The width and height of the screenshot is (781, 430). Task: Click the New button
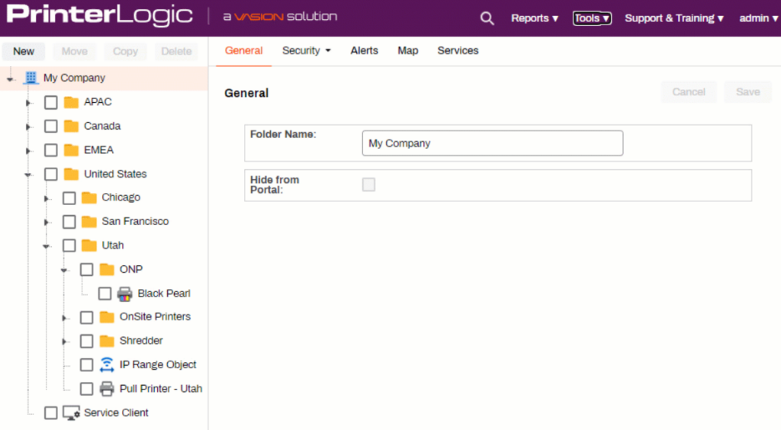(24, 51)
